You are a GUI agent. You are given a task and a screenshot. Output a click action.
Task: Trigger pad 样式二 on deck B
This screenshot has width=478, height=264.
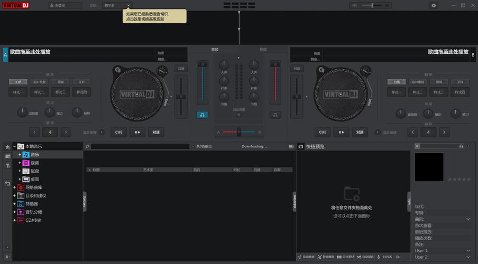point(418,92)
